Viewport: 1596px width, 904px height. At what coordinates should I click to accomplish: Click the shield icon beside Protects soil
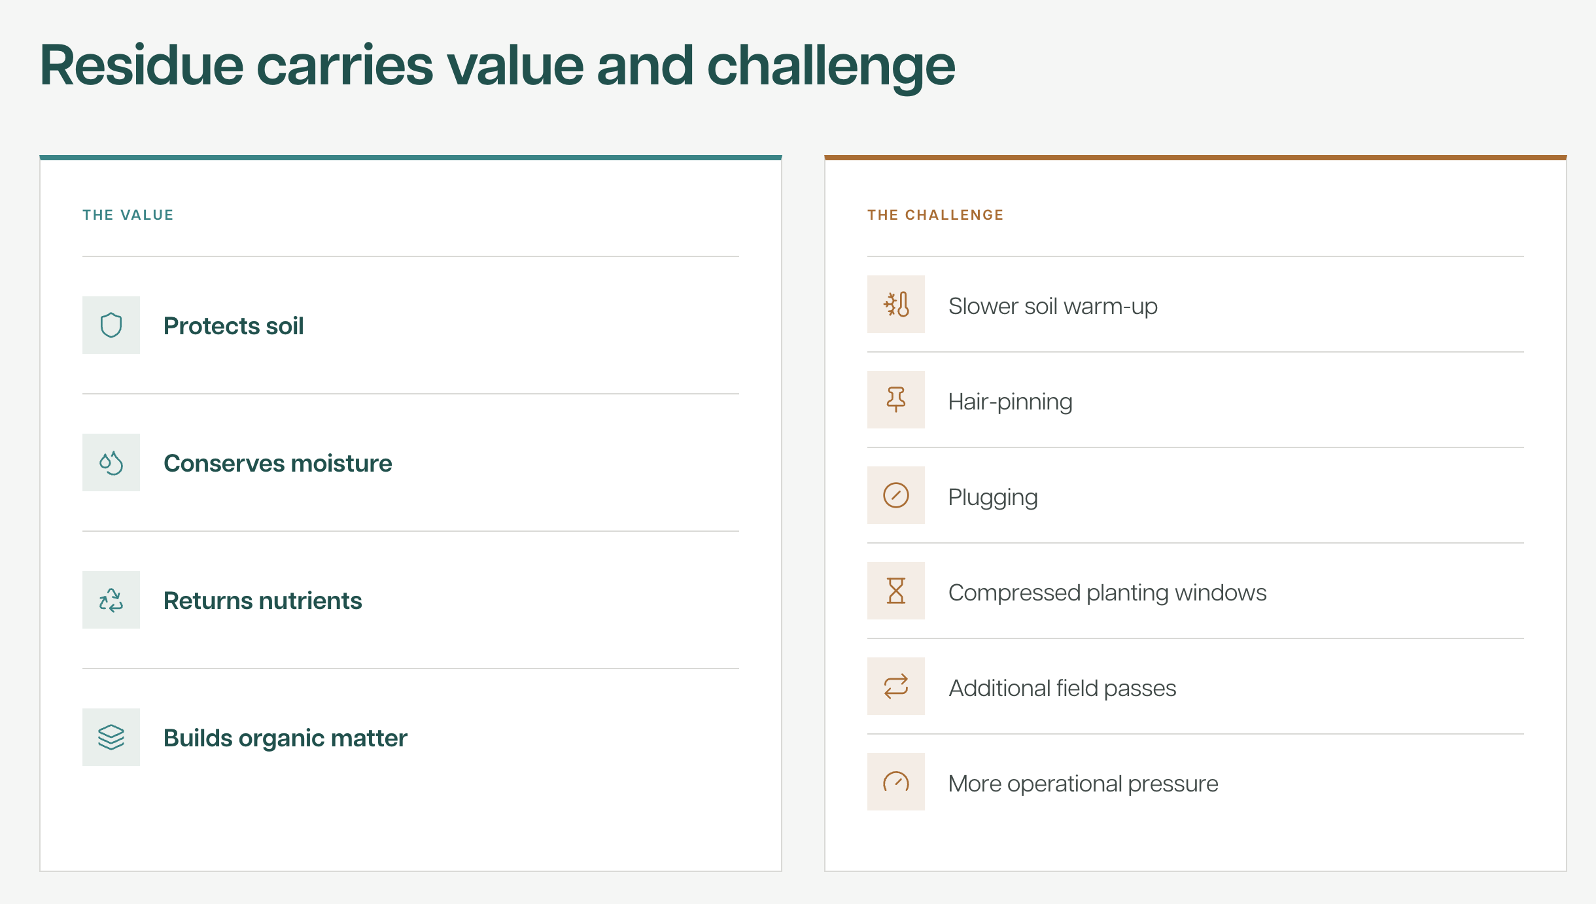point(111,325)
